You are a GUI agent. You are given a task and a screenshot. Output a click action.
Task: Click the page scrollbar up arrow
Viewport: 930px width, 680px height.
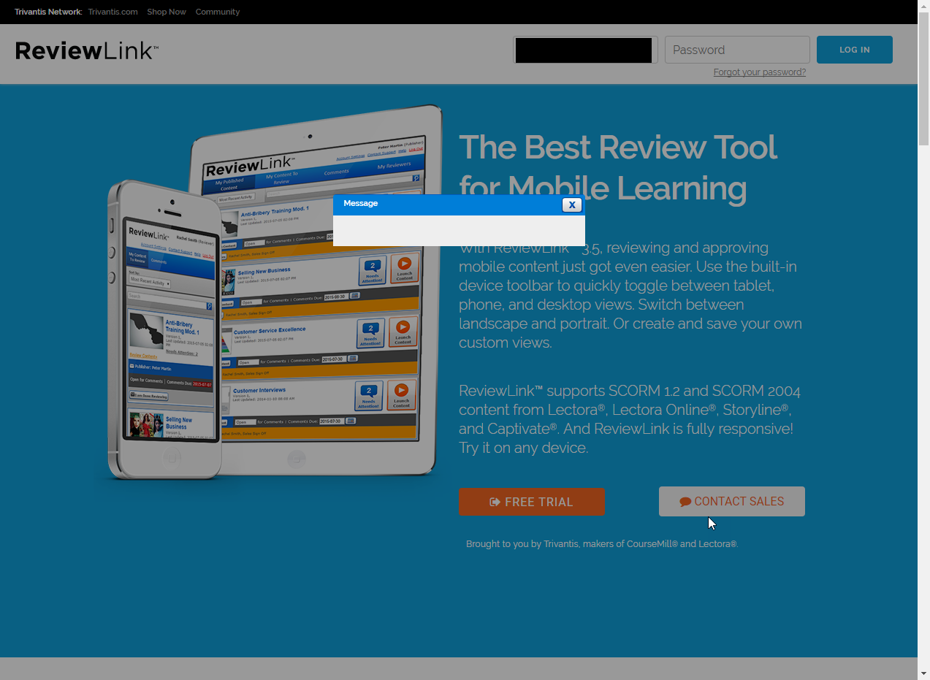pyautogui.click(x=923, y=6)
